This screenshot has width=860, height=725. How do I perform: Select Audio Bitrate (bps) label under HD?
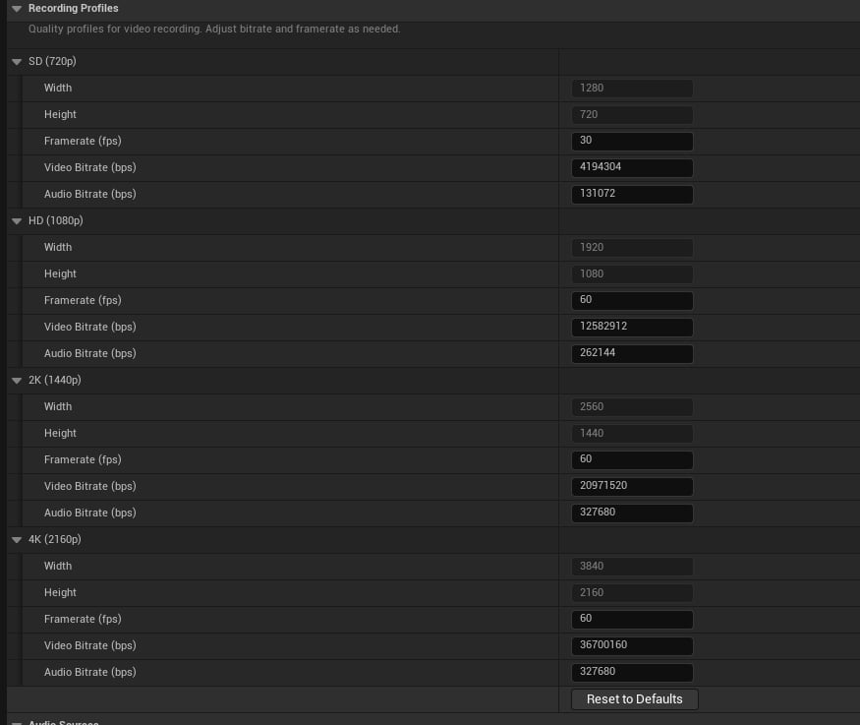pos(90,353)
